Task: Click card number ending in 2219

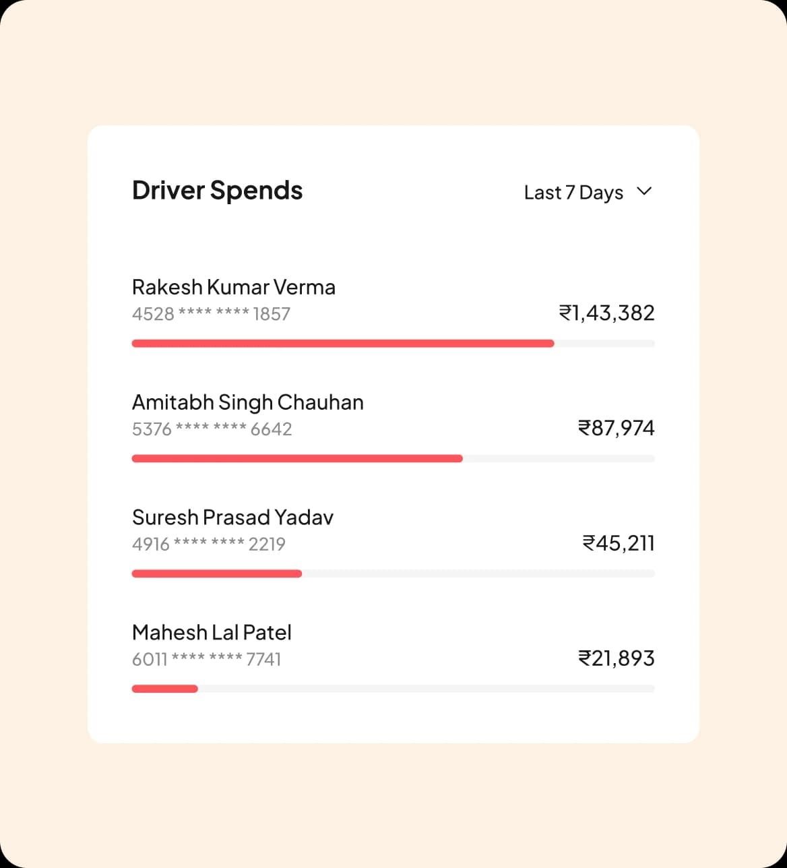Action: pyautogui.click(x=208, y=545)
